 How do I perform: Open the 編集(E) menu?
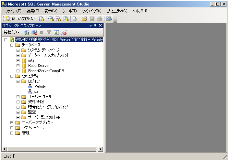33,11
